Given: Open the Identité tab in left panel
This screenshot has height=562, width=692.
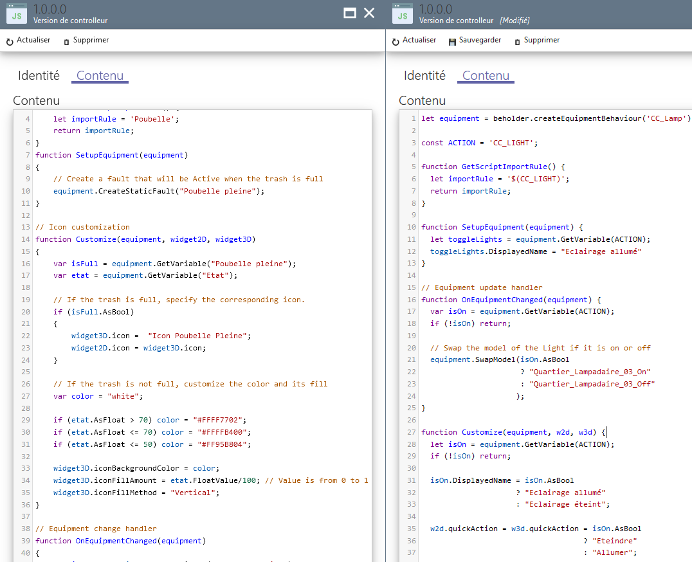Looking at the screenshot, I should pyautogui.click(x=39, y=75).
